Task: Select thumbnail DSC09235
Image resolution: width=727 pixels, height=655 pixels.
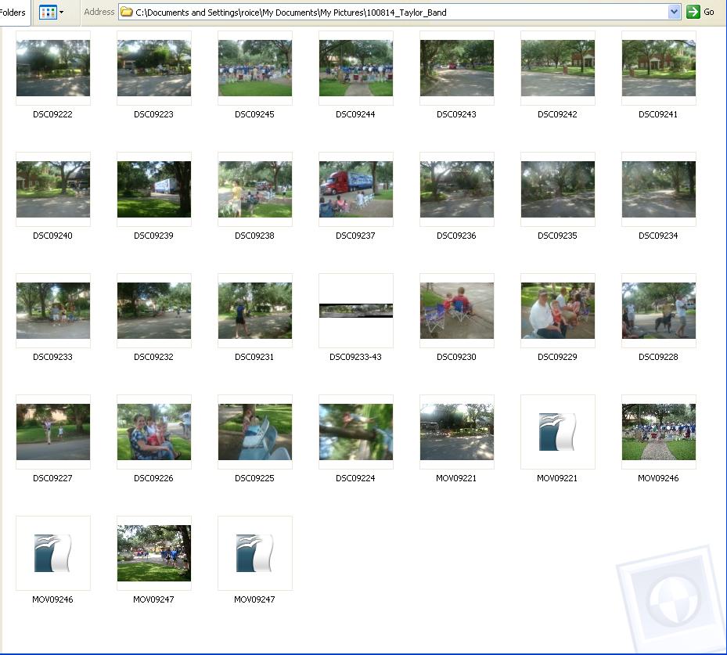Action: click(x=558, y=189)
